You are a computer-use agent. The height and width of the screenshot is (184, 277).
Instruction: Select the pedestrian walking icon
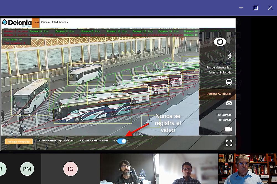click(230, 56)
